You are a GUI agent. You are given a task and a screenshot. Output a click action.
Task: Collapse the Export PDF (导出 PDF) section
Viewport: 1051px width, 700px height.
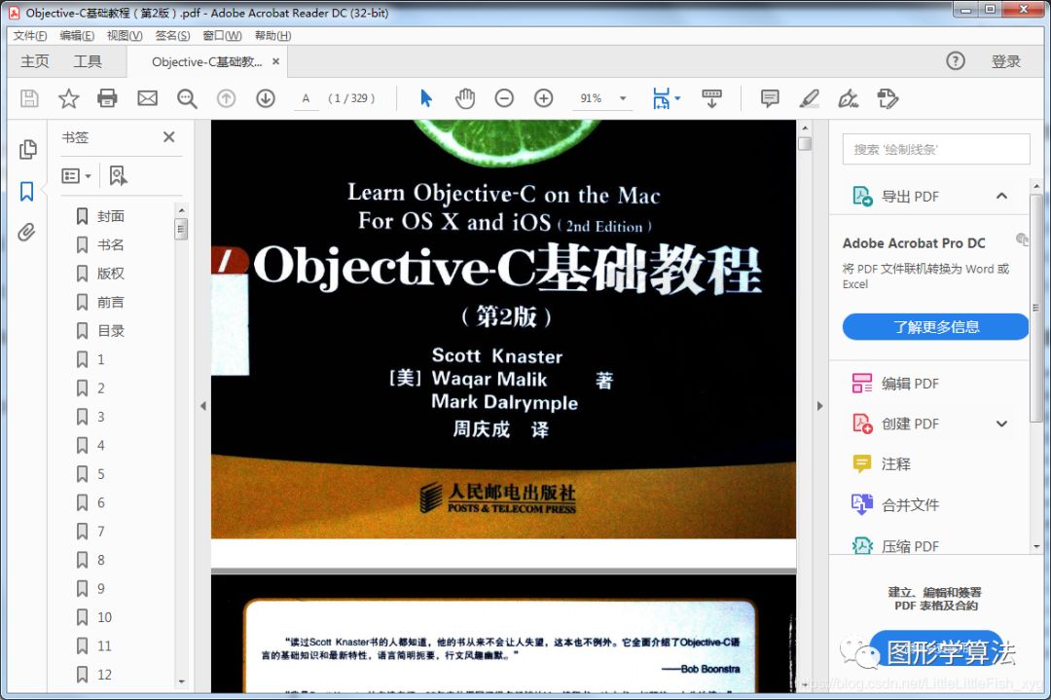(1001, 196)
